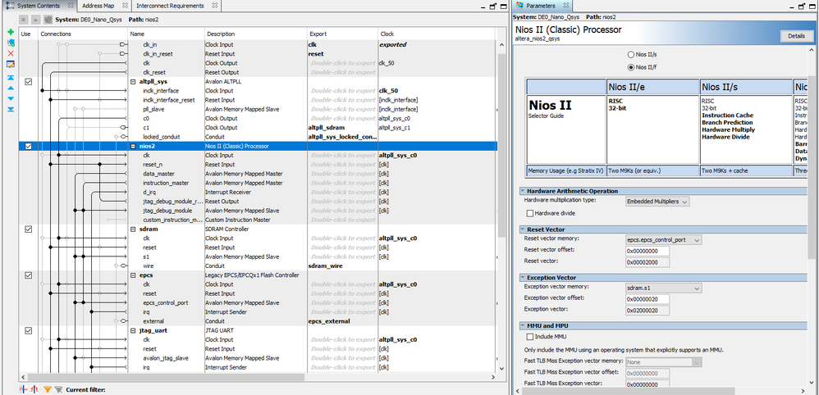Collapse the altpll_sys tree node

click(x=133, y=82)
